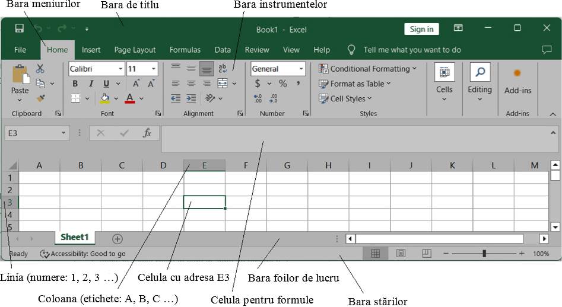Image resolution: width=562 pixels, height=307 pixels.
Task: Click the Comments icon in ribbon tab row
Action: click(x=547, y=50)
